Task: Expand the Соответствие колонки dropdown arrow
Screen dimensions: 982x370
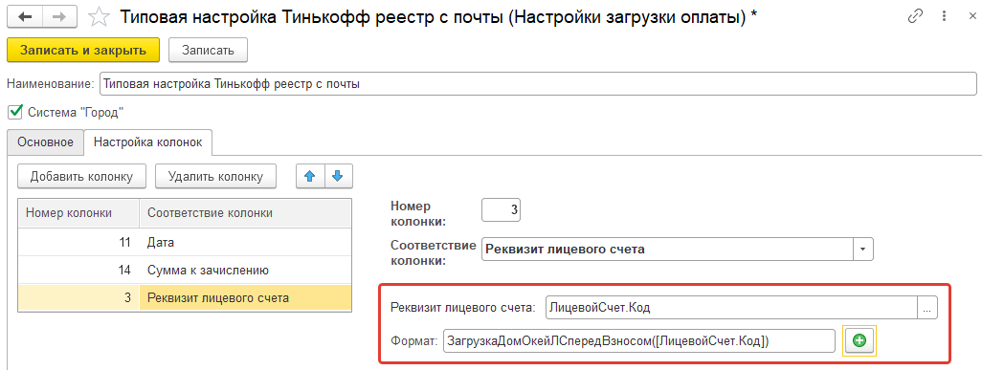Action: [x=862, y=250]
